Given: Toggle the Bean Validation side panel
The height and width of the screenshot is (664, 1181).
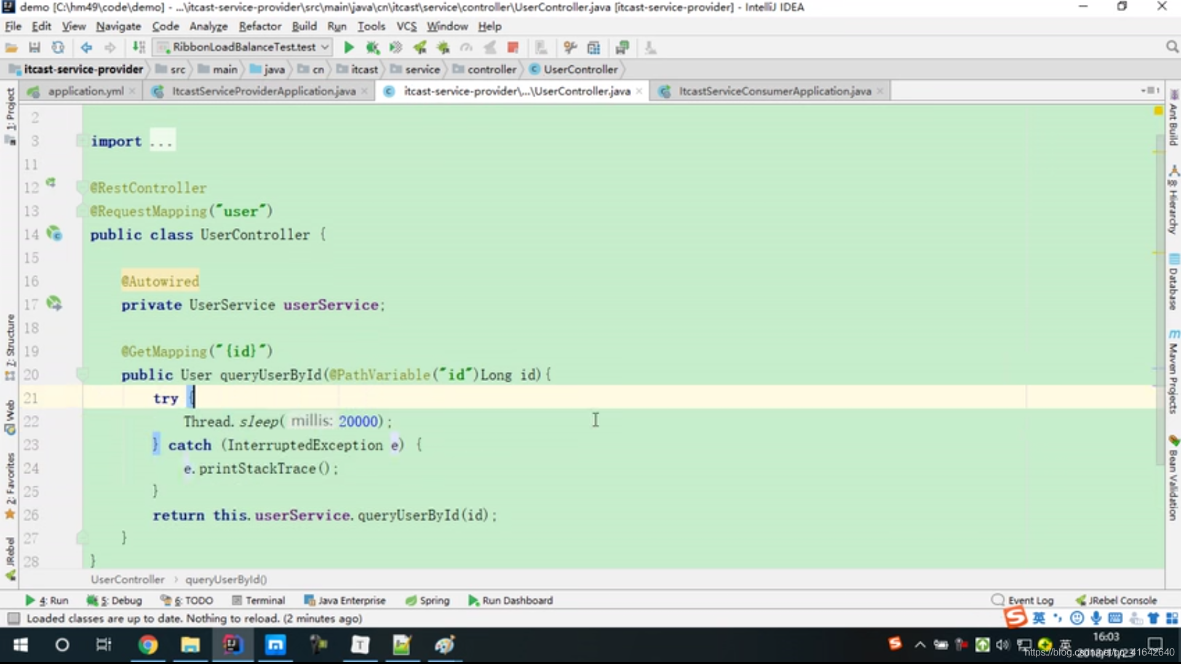Looking at the screenshot, I should 1174,478.
